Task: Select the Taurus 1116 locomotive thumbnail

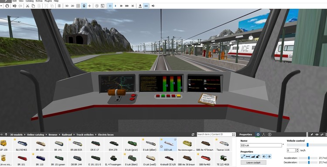Action: pyautogui.click(x=223, y=144)
